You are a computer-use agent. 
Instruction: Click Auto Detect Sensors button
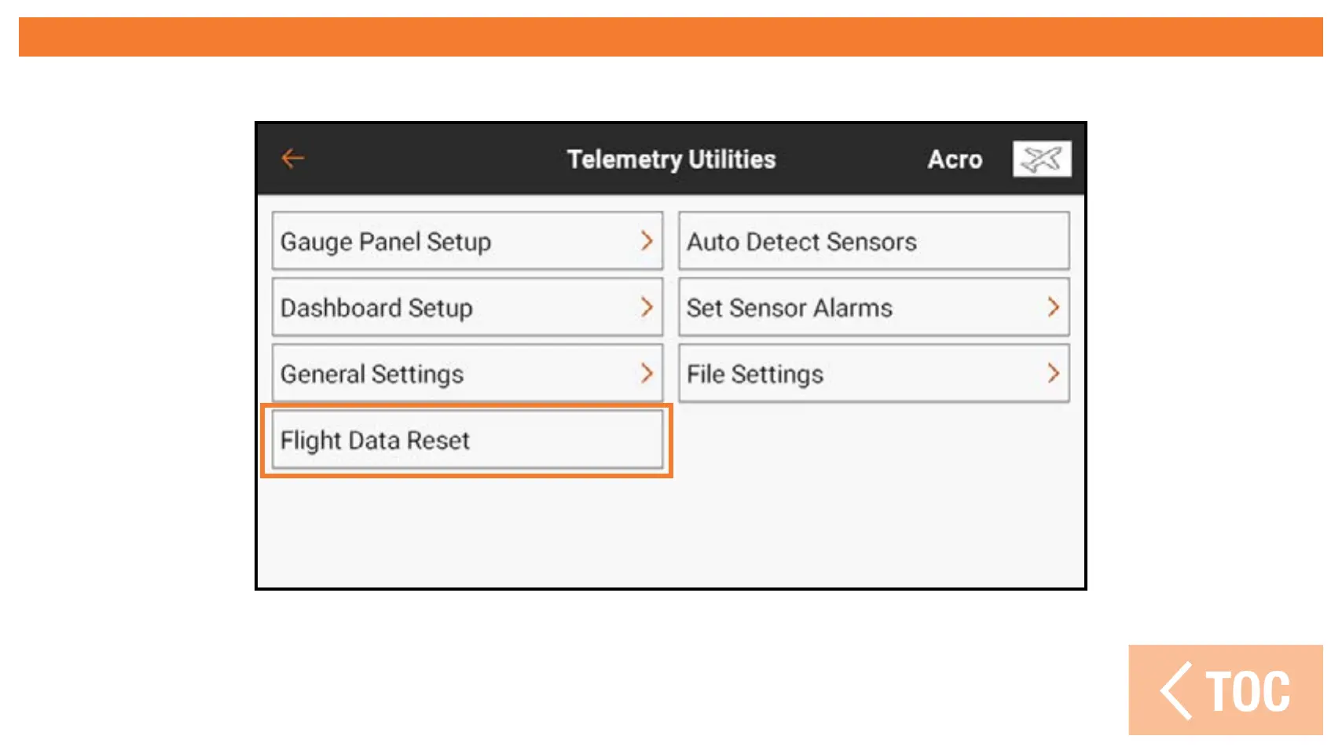(x=873, y=241)
